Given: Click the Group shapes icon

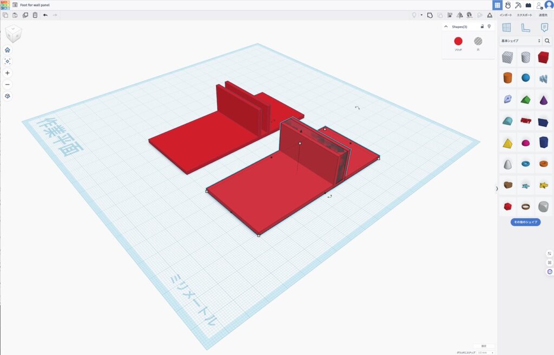Looking at the screenshot, I should click(430, 15).
